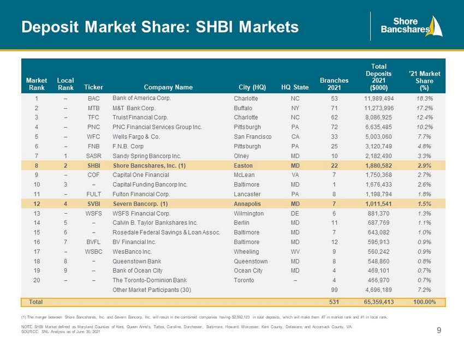This screenshot has width=464, height=348.
Task: Click the 'Ticker' column header
Action: tap(93, 87)
